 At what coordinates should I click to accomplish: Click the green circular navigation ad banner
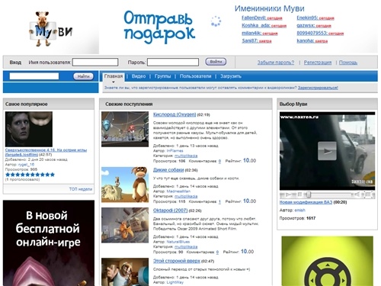327,261
